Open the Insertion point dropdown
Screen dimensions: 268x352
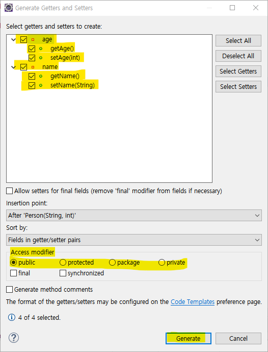pos(134,215)
